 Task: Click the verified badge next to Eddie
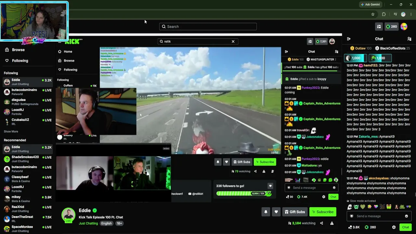point(95,210)
